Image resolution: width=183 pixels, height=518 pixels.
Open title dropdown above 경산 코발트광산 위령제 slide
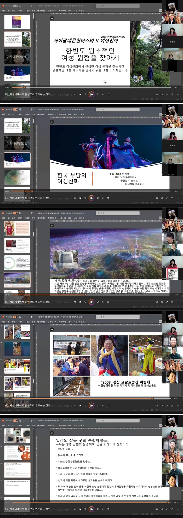click(83, 317)
